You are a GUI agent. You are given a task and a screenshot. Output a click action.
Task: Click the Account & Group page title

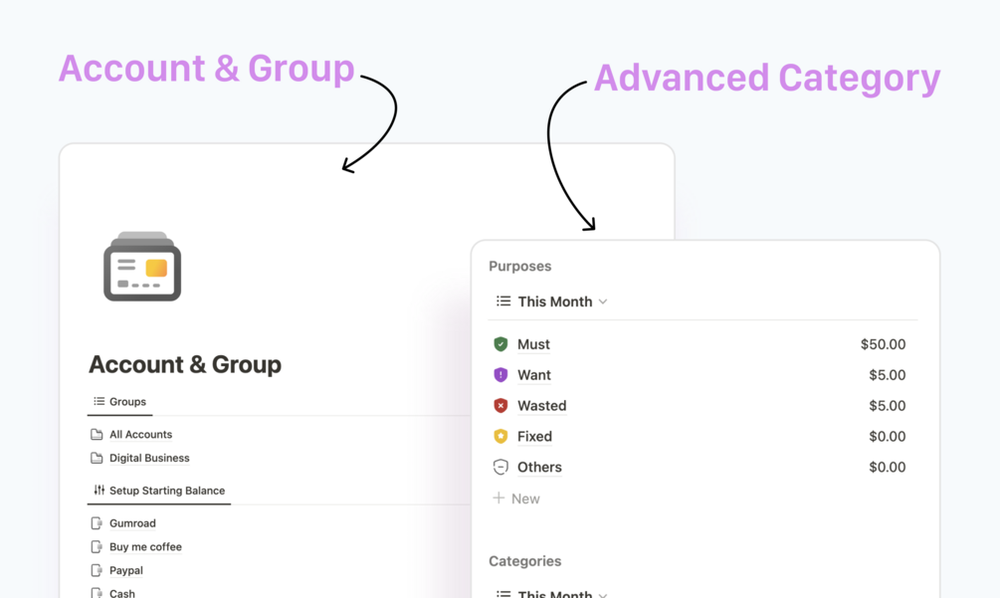tap(185, 364)
